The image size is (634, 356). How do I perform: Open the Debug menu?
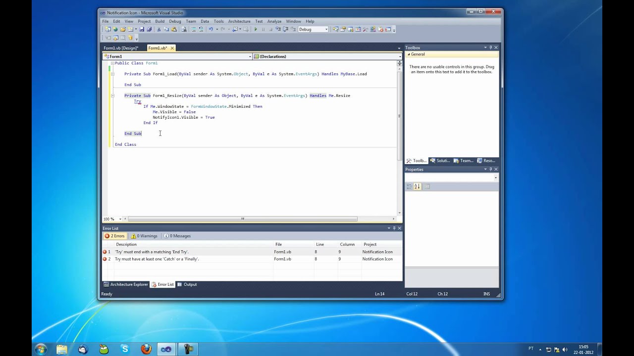click(175, 21)
